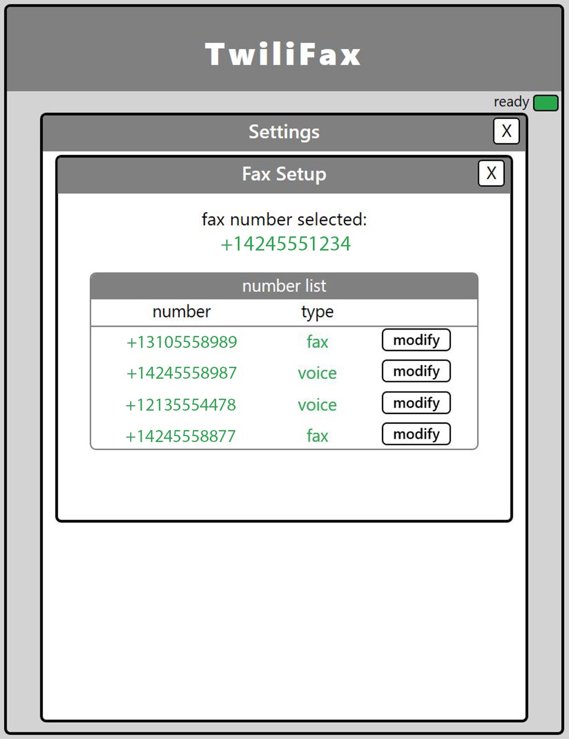The image size is (569, 739).
Task: Close the Fax Setup dialog
Action: tap(491, 173)
